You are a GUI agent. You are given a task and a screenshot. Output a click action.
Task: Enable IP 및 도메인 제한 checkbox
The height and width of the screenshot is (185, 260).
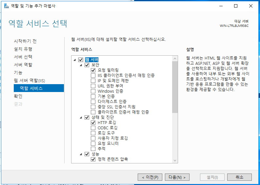click(93, 81)
